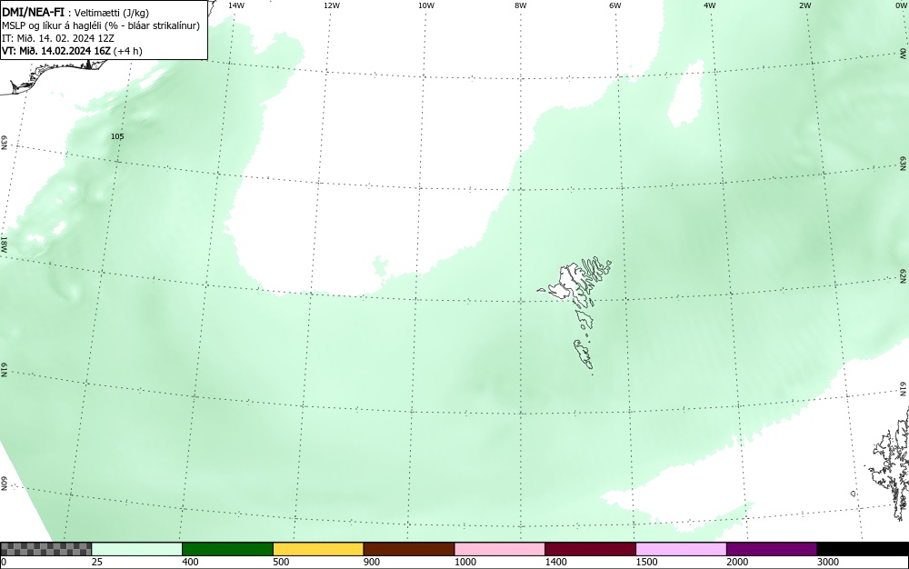Image resolution: width=909 pixels, height=569 pixels.
Task: Click the 6W longitude label
Action: tap(615, 5)
